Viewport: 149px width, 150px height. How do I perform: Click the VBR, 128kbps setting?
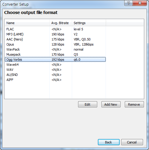[x=83, y=44]
